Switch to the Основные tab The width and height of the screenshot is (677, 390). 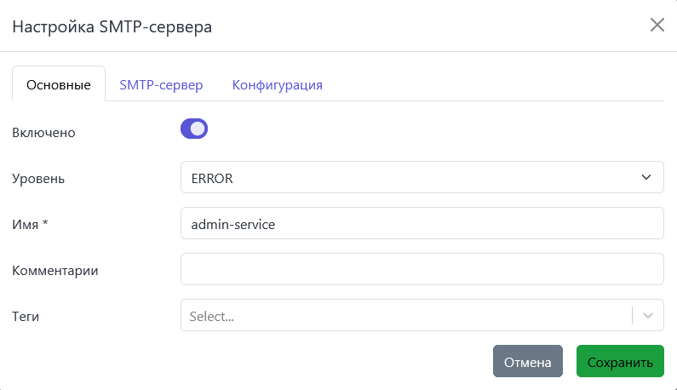[59, 85]
